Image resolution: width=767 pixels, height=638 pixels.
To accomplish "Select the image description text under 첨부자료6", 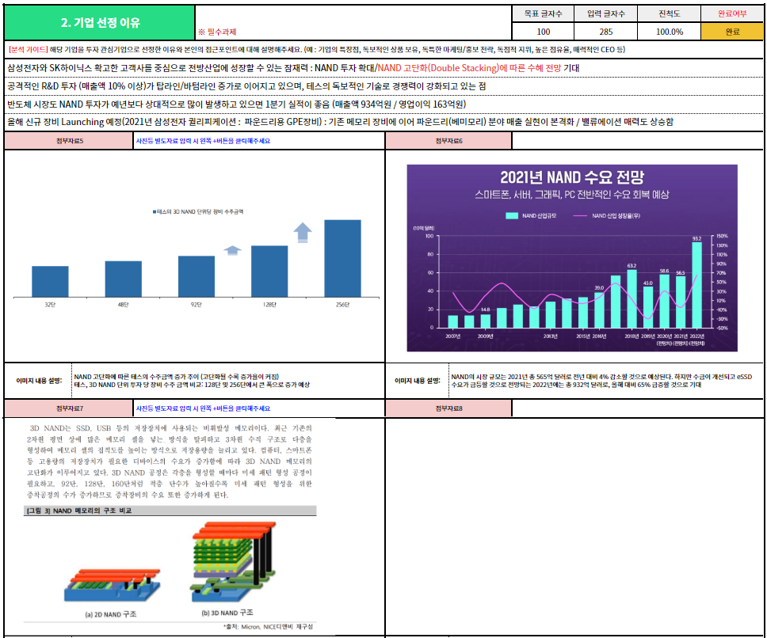I will pyautogui.click(x=601, y=381).
